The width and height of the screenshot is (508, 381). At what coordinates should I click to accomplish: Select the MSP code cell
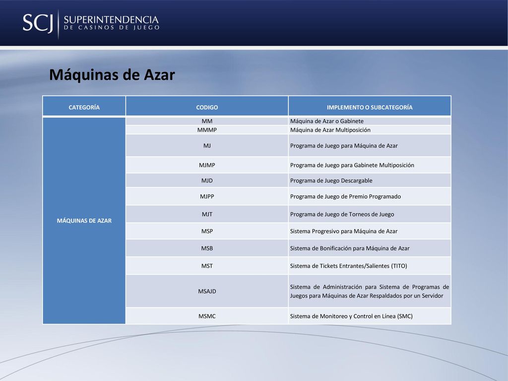tap(207, 231)
